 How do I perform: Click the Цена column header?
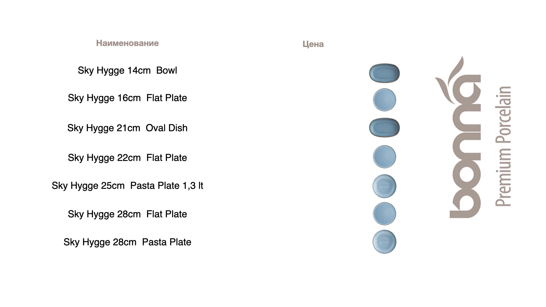click(313, 44)
